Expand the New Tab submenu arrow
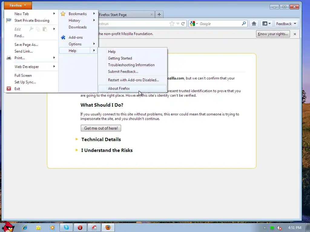 coord(54,14)
